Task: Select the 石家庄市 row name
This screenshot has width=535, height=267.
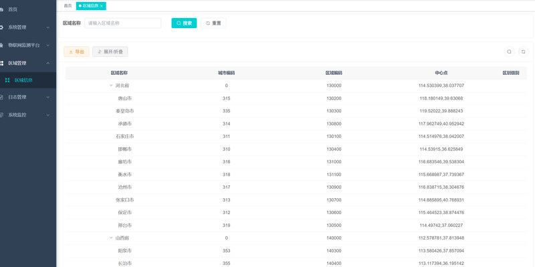Action: coord(125,137)
